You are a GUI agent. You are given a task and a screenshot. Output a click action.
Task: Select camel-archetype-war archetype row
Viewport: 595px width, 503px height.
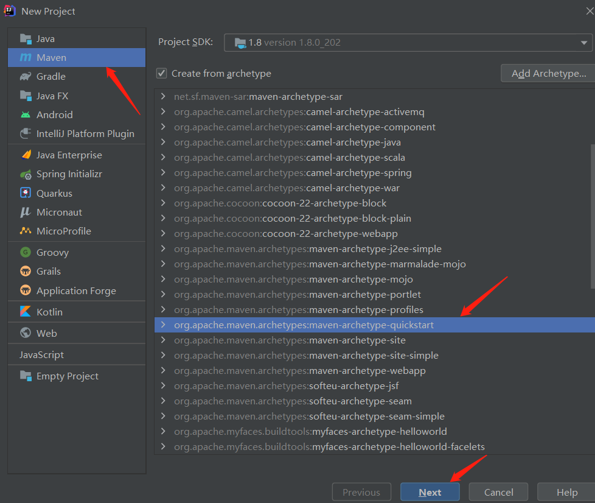pos(375,188)
